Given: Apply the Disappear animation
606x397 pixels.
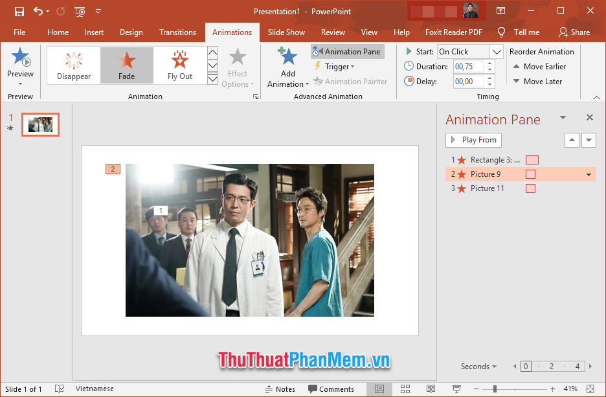Looking at the screenshot, I should tap(73, 65).
